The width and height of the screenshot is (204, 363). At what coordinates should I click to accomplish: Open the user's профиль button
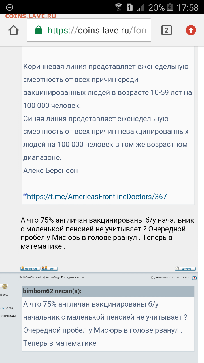click(x=30, y=269)
